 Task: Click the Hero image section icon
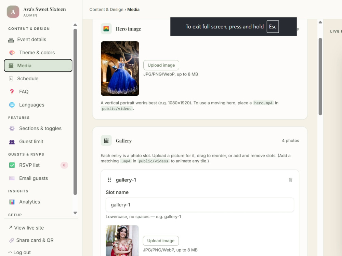pyautogui.click(x=106, y=29)
